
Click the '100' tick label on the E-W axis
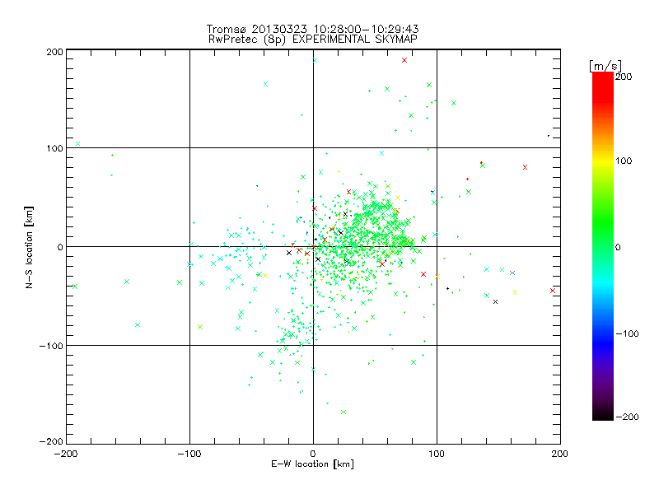click(x=437, y=454)
